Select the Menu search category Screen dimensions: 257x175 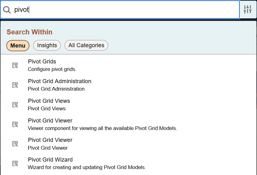(x=18, y=45)
